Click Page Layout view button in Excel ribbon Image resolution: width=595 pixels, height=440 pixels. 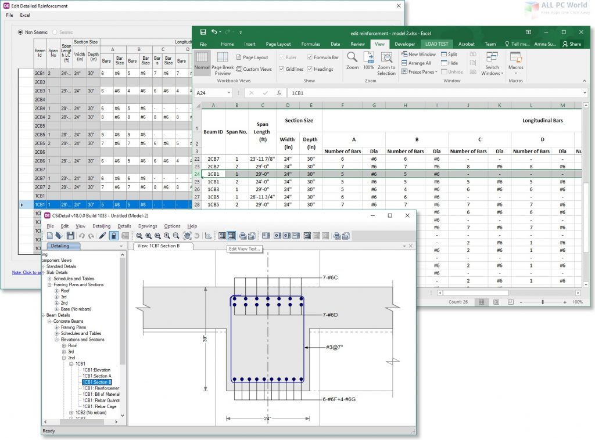click(252, 57)
